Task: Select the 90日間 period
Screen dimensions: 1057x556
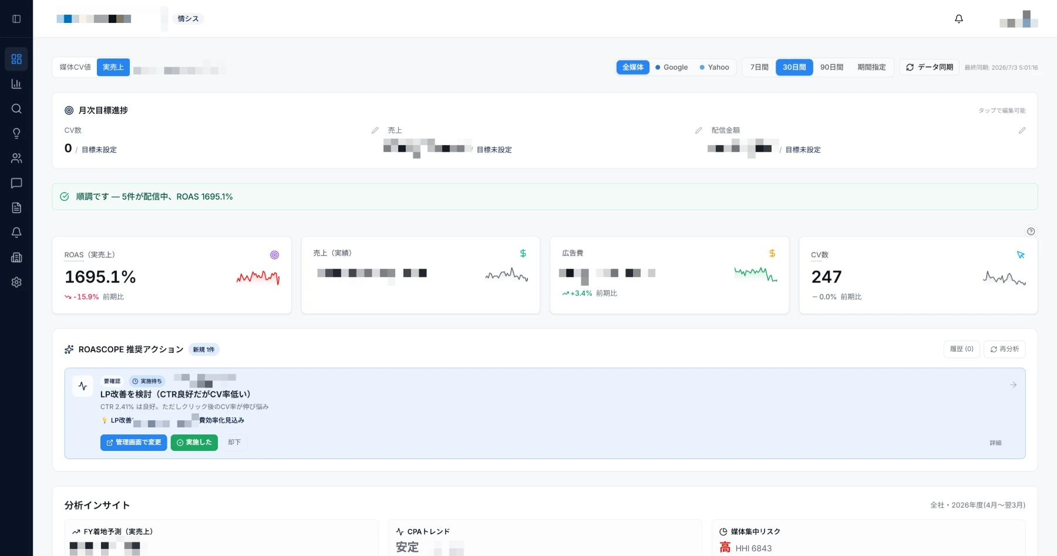Action: click(x=832, y=67)
